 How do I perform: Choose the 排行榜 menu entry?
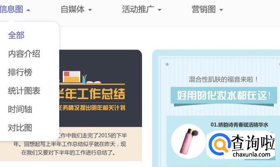coord(20,72)
